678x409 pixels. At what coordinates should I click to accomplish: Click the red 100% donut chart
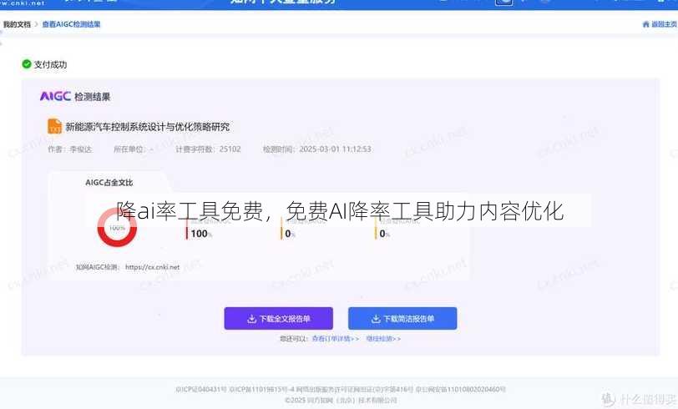[117, 227]
